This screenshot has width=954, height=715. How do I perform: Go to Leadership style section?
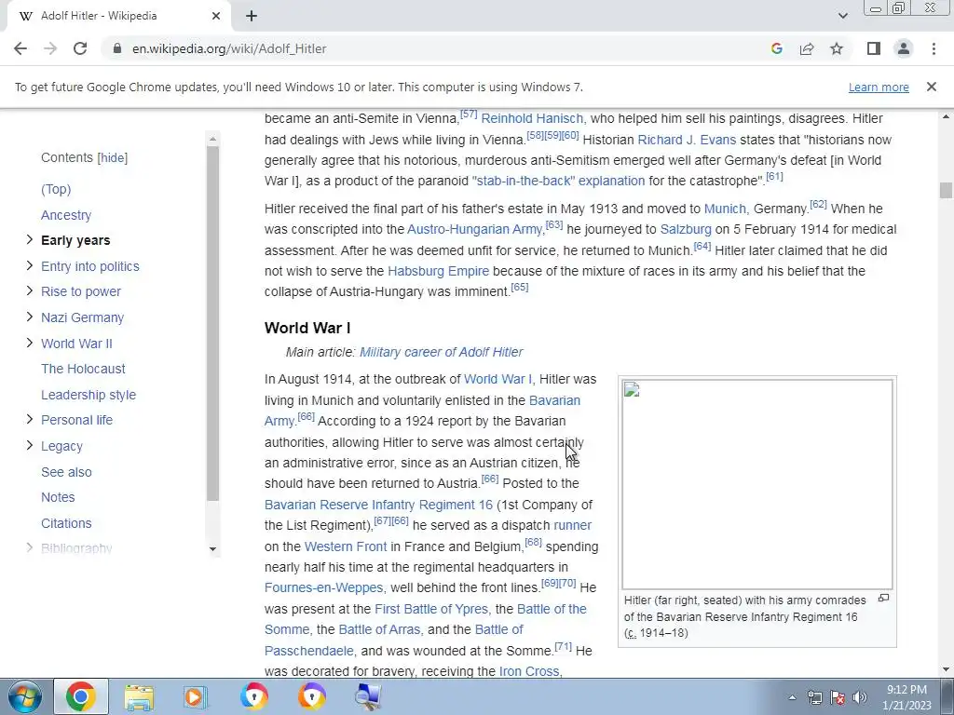pyautogui.click(x=89, y=395)
